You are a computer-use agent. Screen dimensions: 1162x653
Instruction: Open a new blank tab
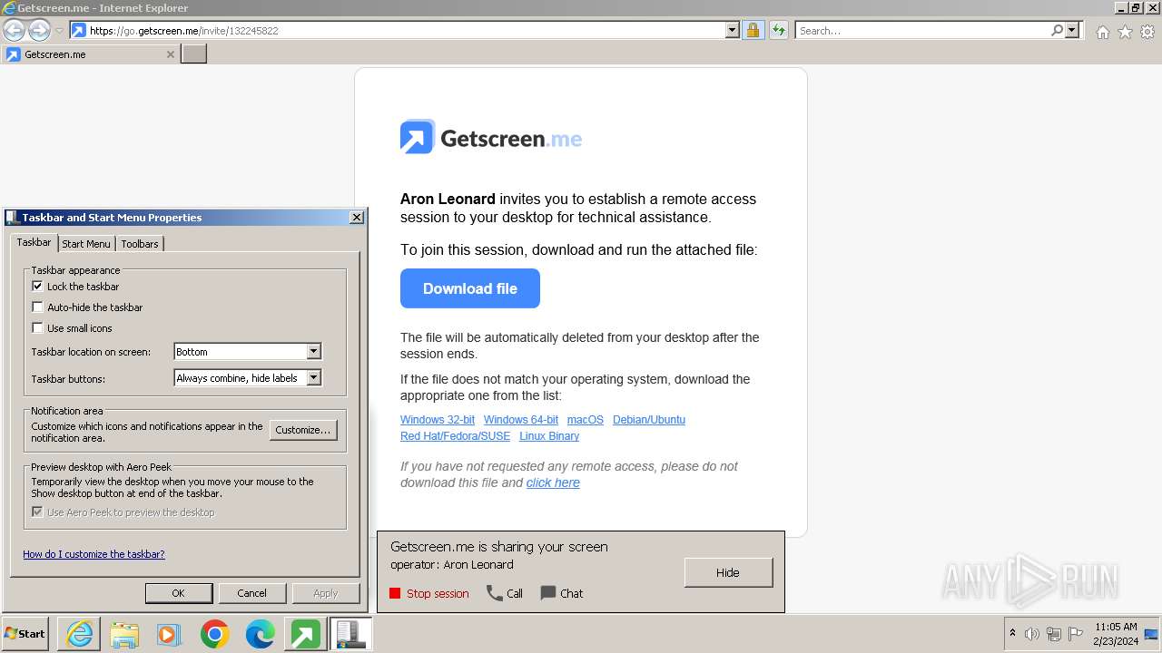(x=194, y=54)
